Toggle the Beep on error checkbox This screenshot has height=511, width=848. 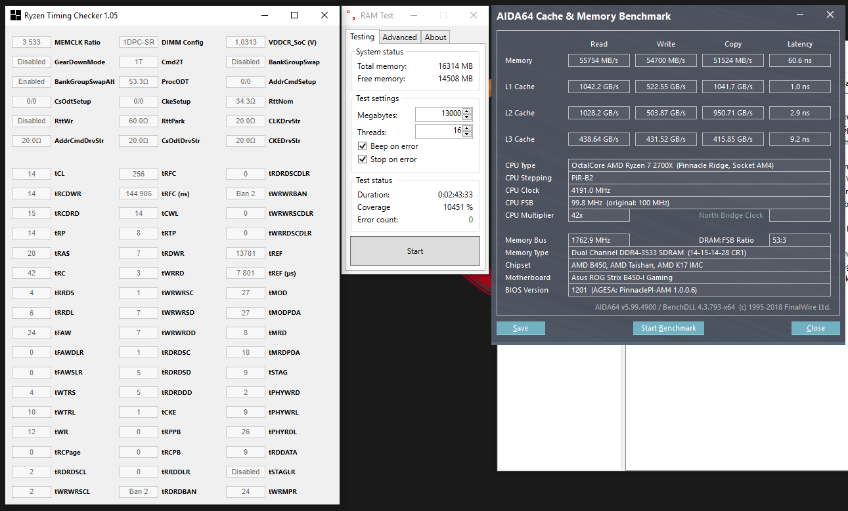coord(363,146)
